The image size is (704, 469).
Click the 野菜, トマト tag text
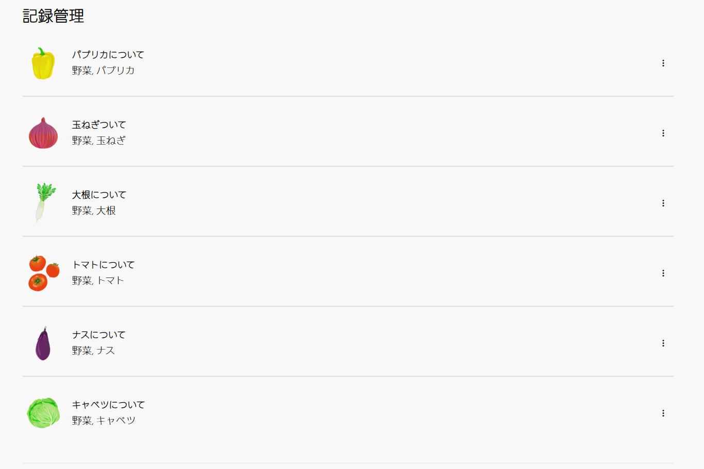(x=98, y=281)
